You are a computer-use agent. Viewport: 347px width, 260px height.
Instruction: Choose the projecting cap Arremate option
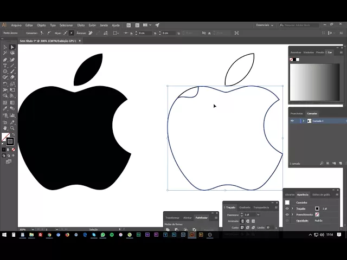click(253, 221)
